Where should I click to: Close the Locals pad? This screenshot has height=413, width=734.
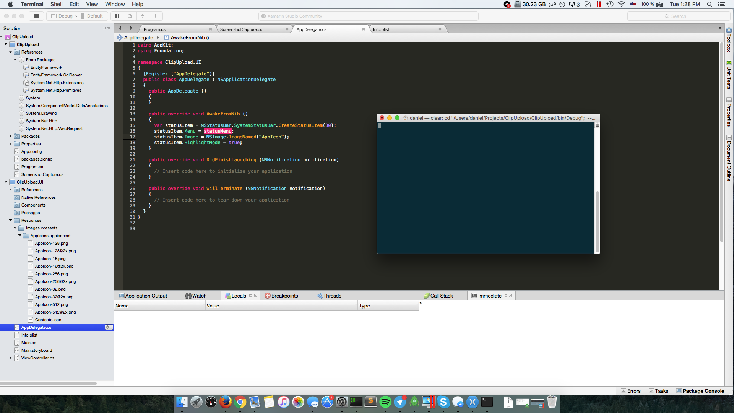coord(255,296)
